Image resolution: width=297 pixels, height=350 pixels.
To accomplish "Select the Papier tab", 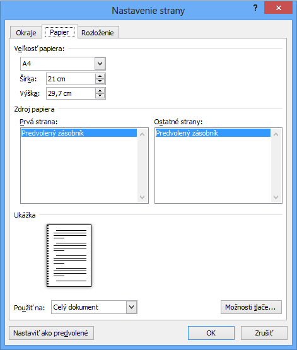I will [x=59, y=32].
